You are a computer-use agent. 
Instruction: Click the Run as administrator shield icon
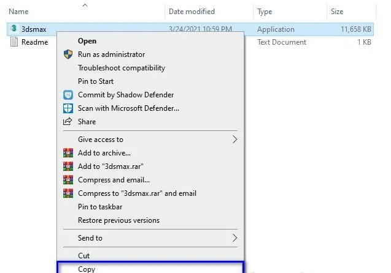pyautogui.click(x=68, y=54)
